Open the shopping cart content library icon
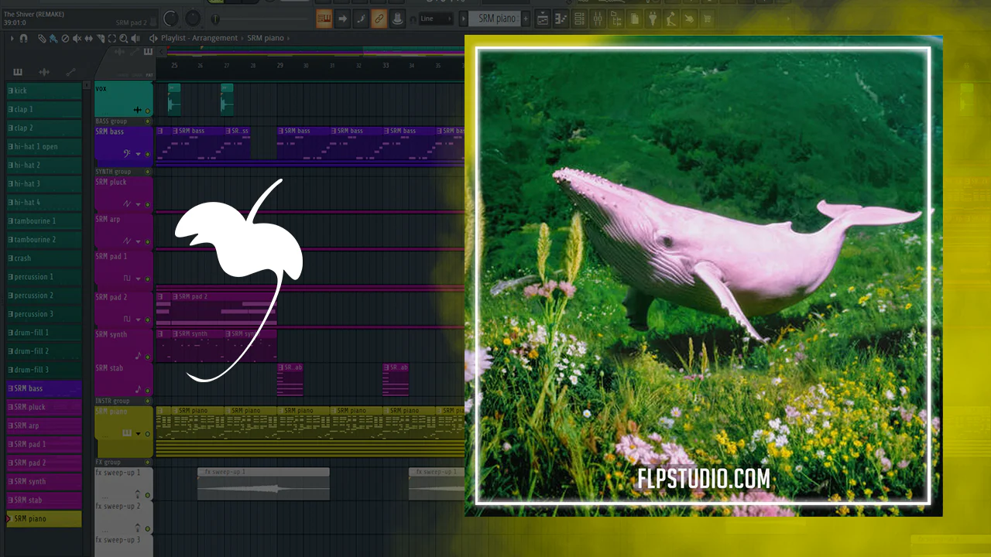991x557 pixels. coord(707,19)
